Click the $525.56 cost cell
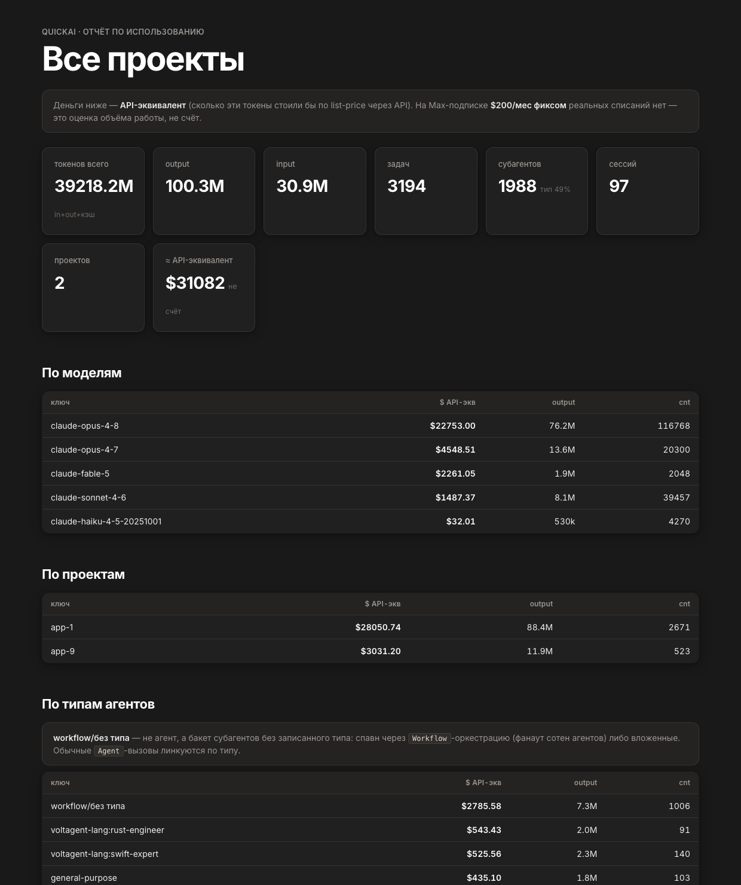Viewport: 741px width, 885px height. [484, 854]
